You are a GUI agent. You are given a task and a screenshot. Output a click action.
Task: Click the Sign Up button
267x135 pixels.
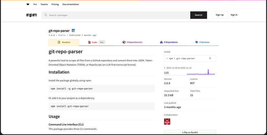(x=220, y=15)
